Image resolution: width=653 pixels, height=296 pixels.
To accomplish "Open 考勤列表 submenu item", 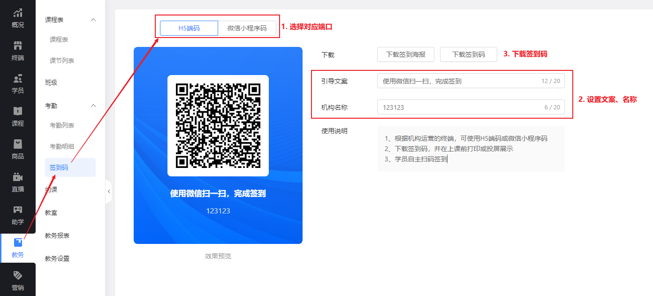I will 62,125.
